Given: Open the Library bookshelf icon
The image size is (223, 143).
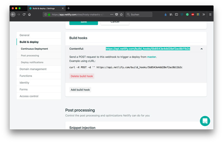Looking at the screenshot, I should pyautogui.click(x=171, y=14).
